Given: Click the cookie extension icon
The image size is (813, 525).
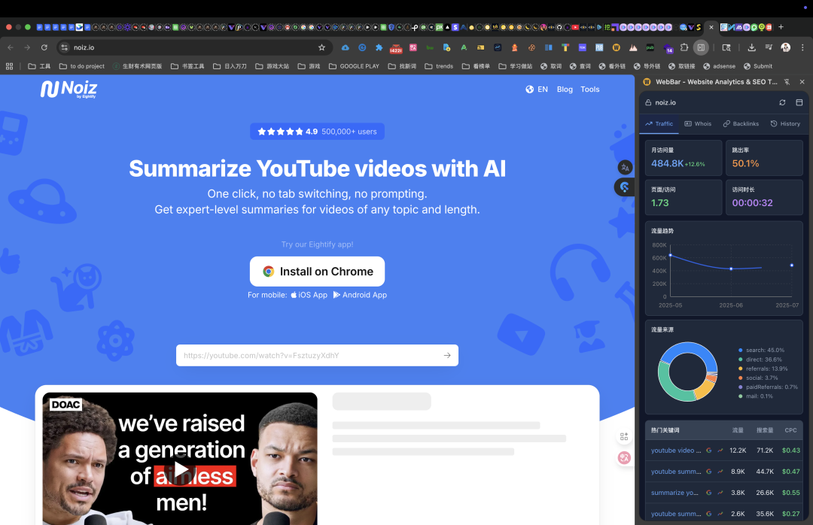Looking at the screenshot, I should [x=531, y=47].
